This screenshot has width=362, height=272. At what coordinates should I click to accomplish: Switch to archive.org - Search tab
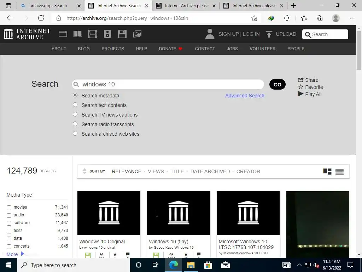pyautogui.click(x=48, y=6)
